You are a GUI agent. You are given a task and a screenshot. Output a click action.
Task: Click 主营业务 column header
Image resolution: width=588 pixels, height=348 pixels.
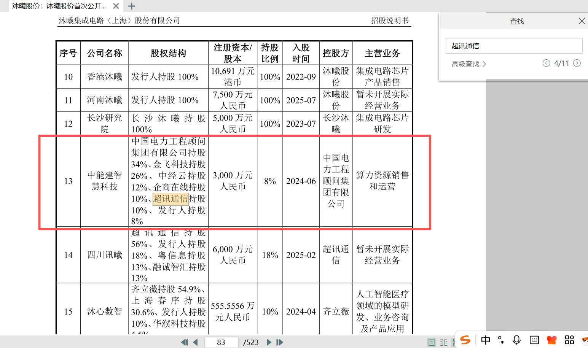(x=382, y=53)
